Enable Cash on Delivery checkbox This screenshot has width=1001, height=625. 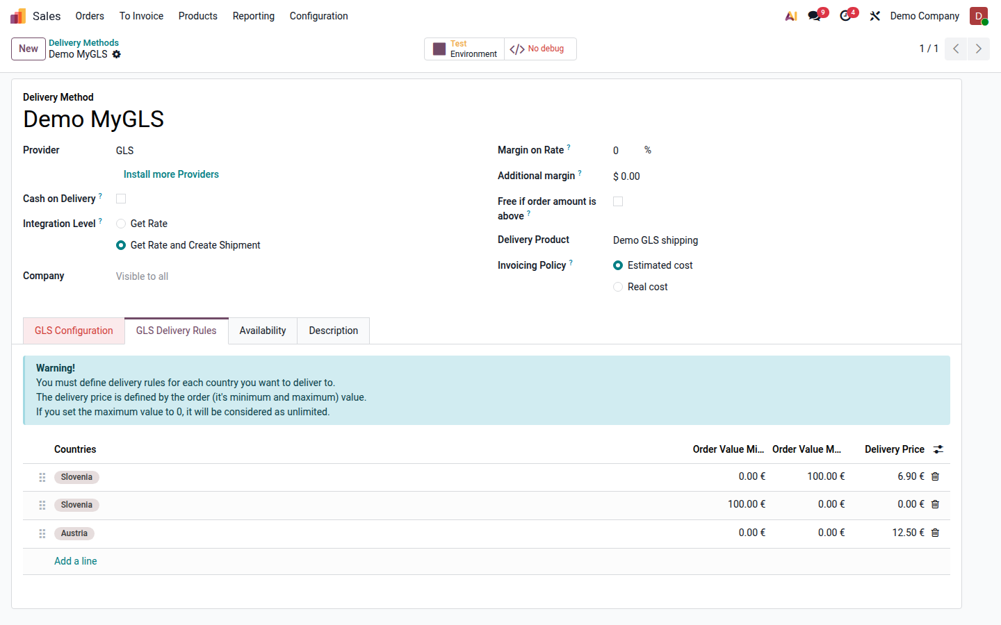tap(121, 199)
